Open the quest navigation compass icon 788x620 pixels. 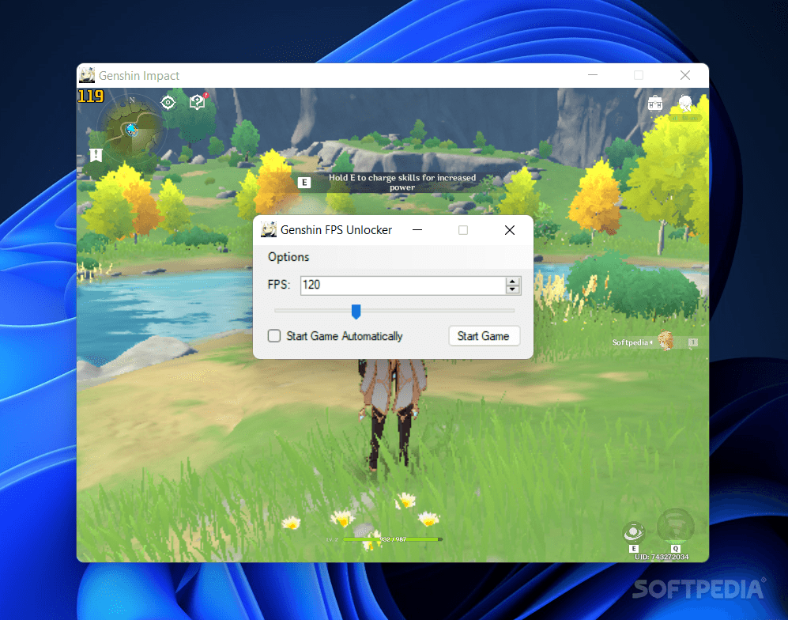[168, 103]
